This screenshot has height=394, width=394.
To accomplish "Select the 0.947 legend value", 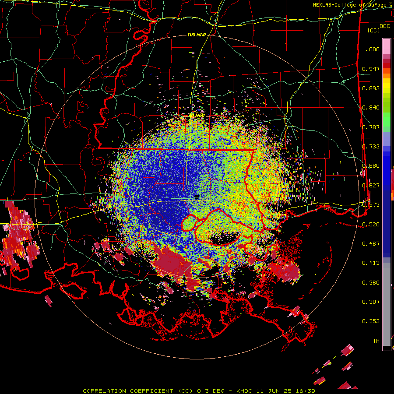I will tap(371, 69).
